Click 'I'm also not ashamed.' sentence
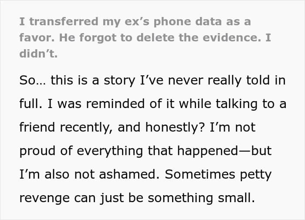This screenshot has width=305, height=220. point(89,174)
